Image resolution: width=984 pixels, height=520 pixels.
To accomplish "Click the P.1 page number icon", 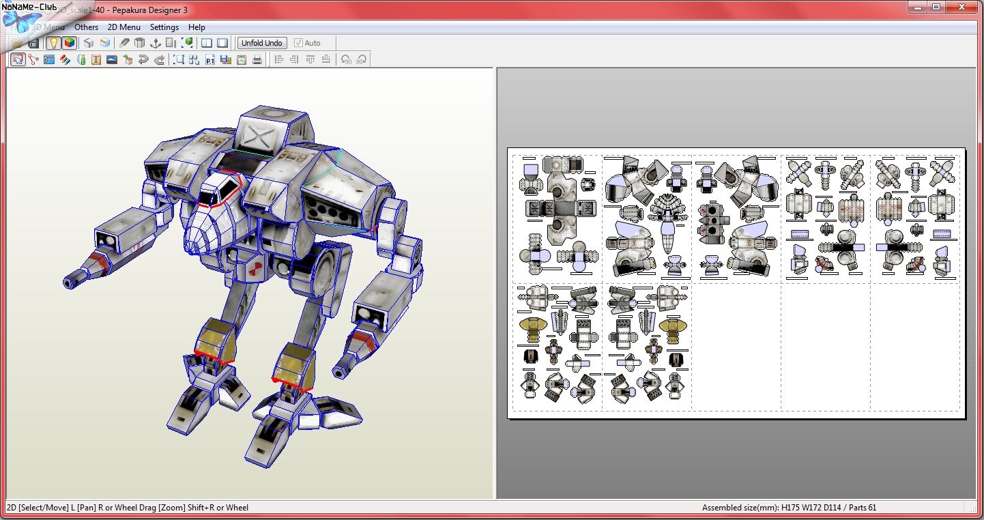I will tap(210, 59).
